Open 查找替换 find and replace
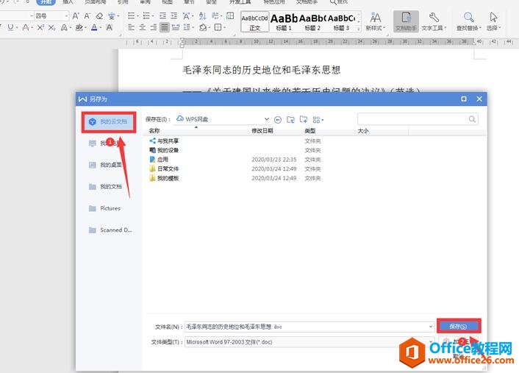 click(x=469, y=21)
